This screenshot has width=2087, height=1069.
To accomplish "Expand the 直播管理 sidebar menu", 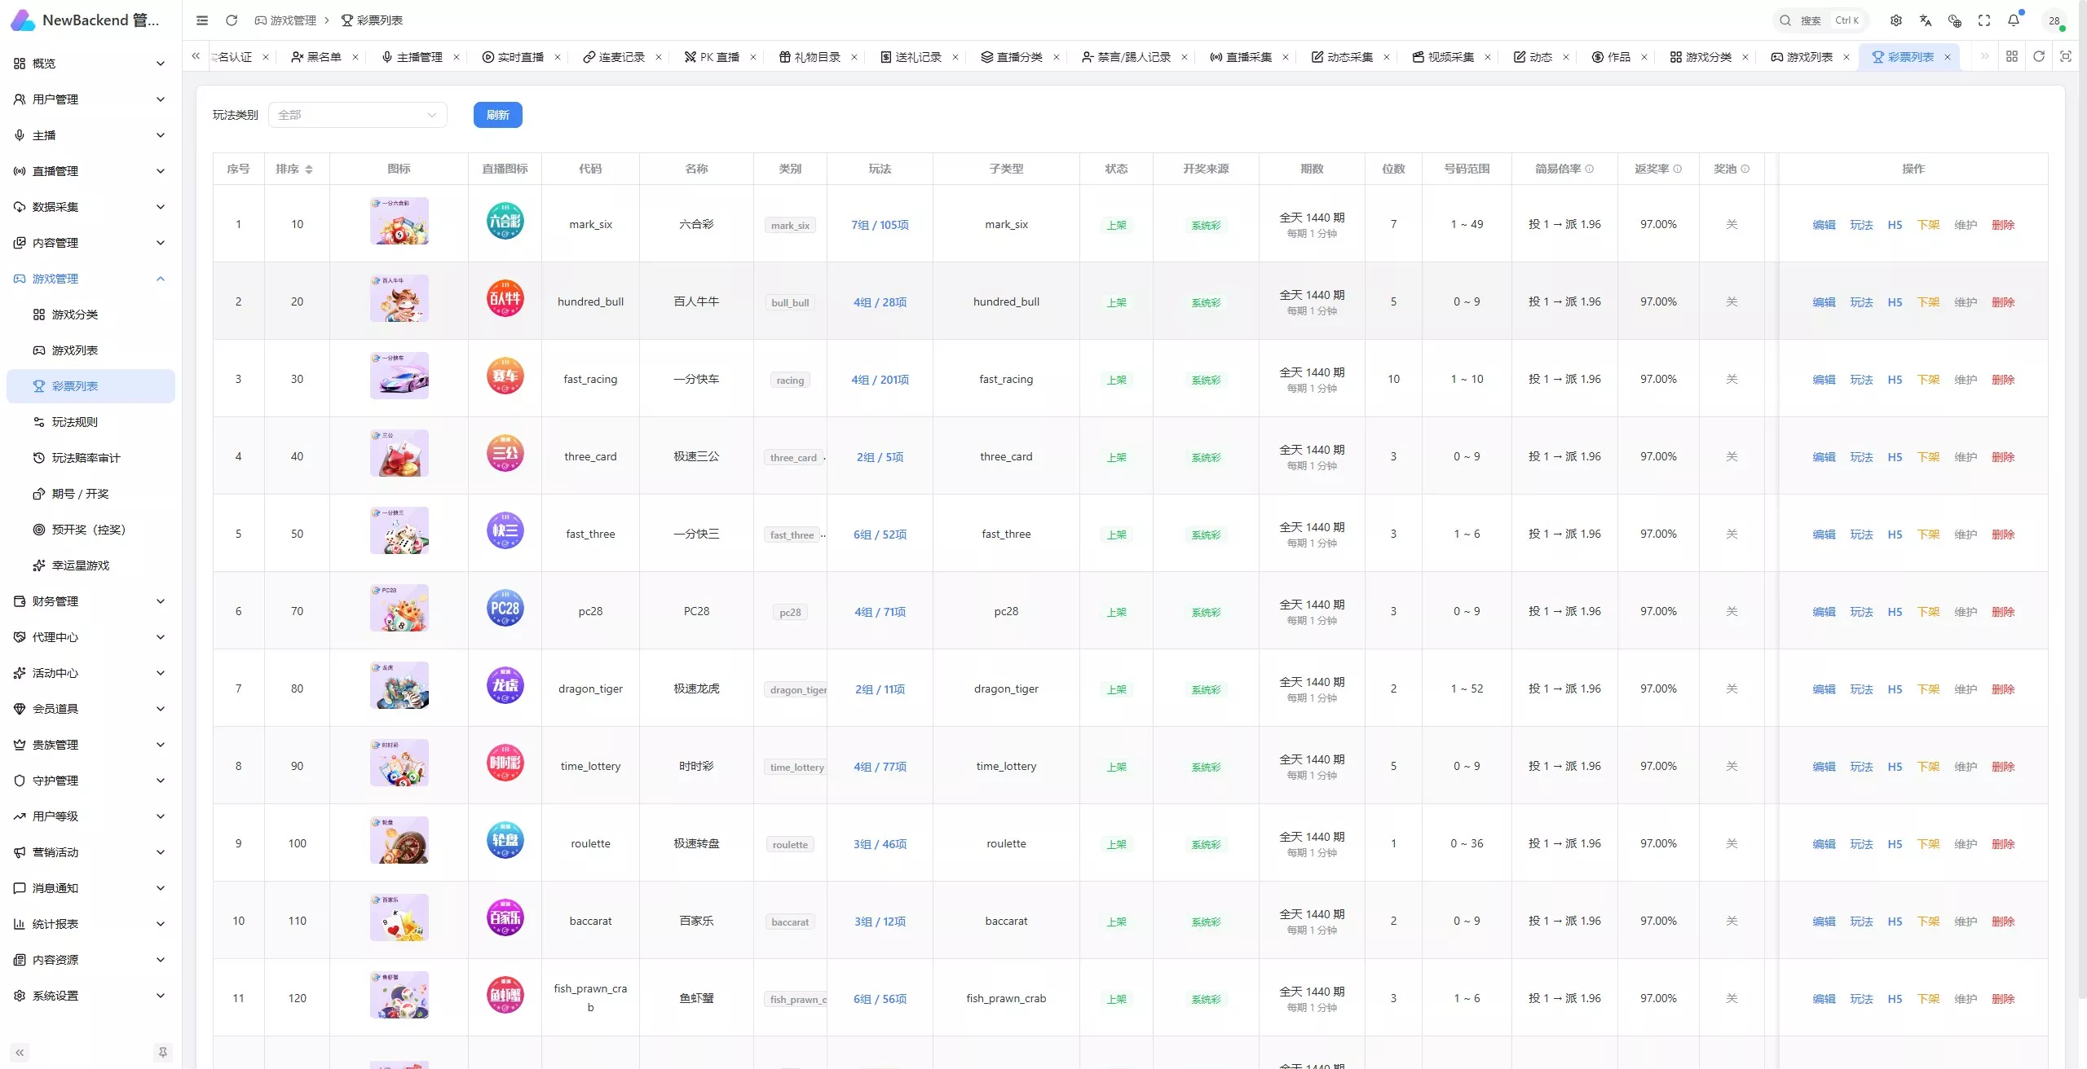I will [x=90, y=171].
